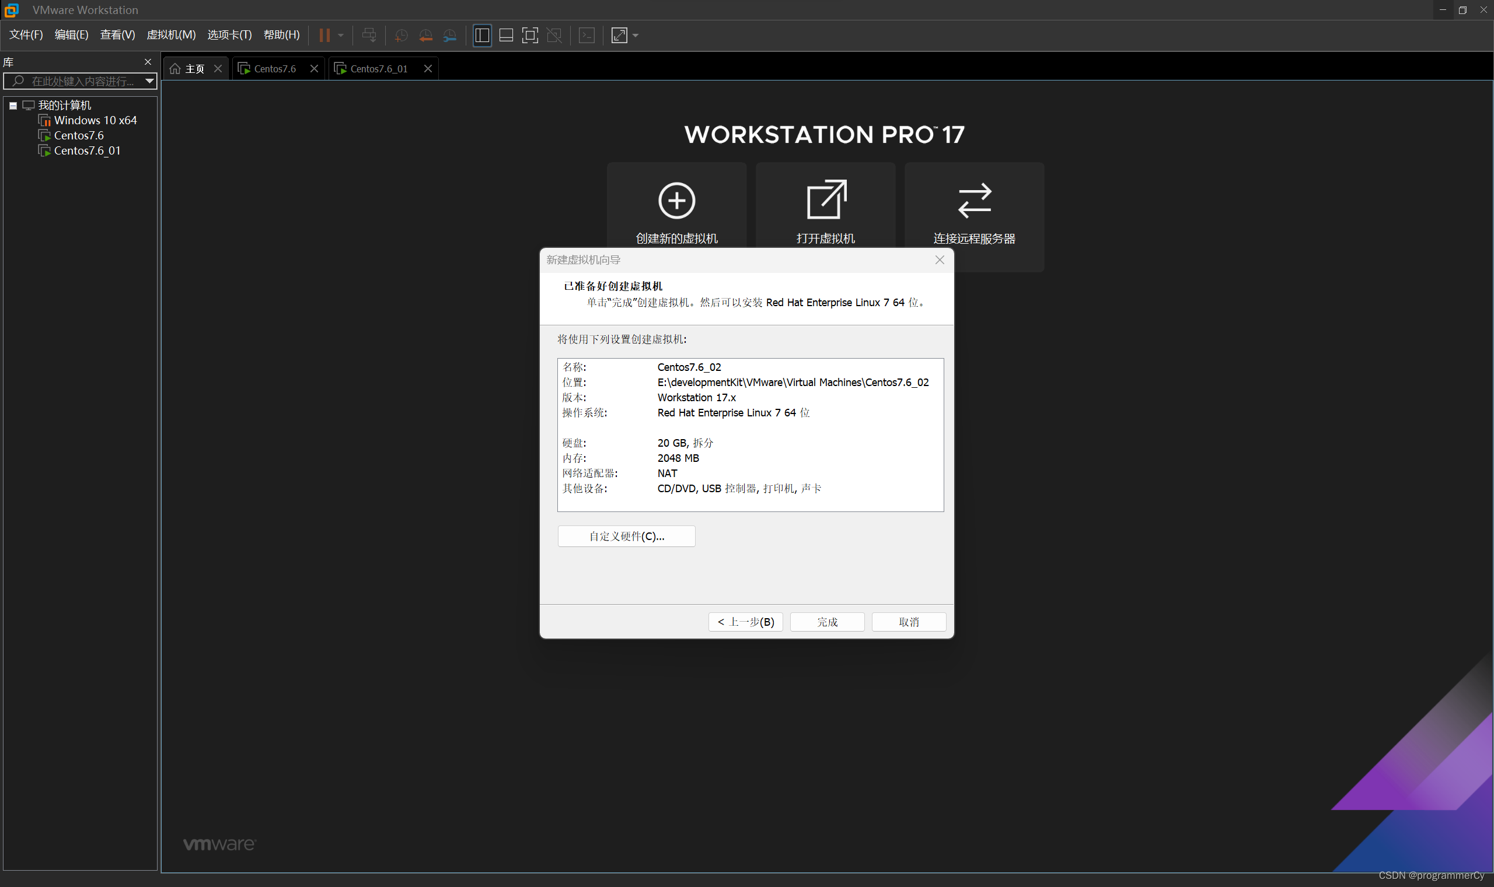Click the show/hide library panel icon
The height and width of the screenshot is (887, 1494).
coord(482,35)
